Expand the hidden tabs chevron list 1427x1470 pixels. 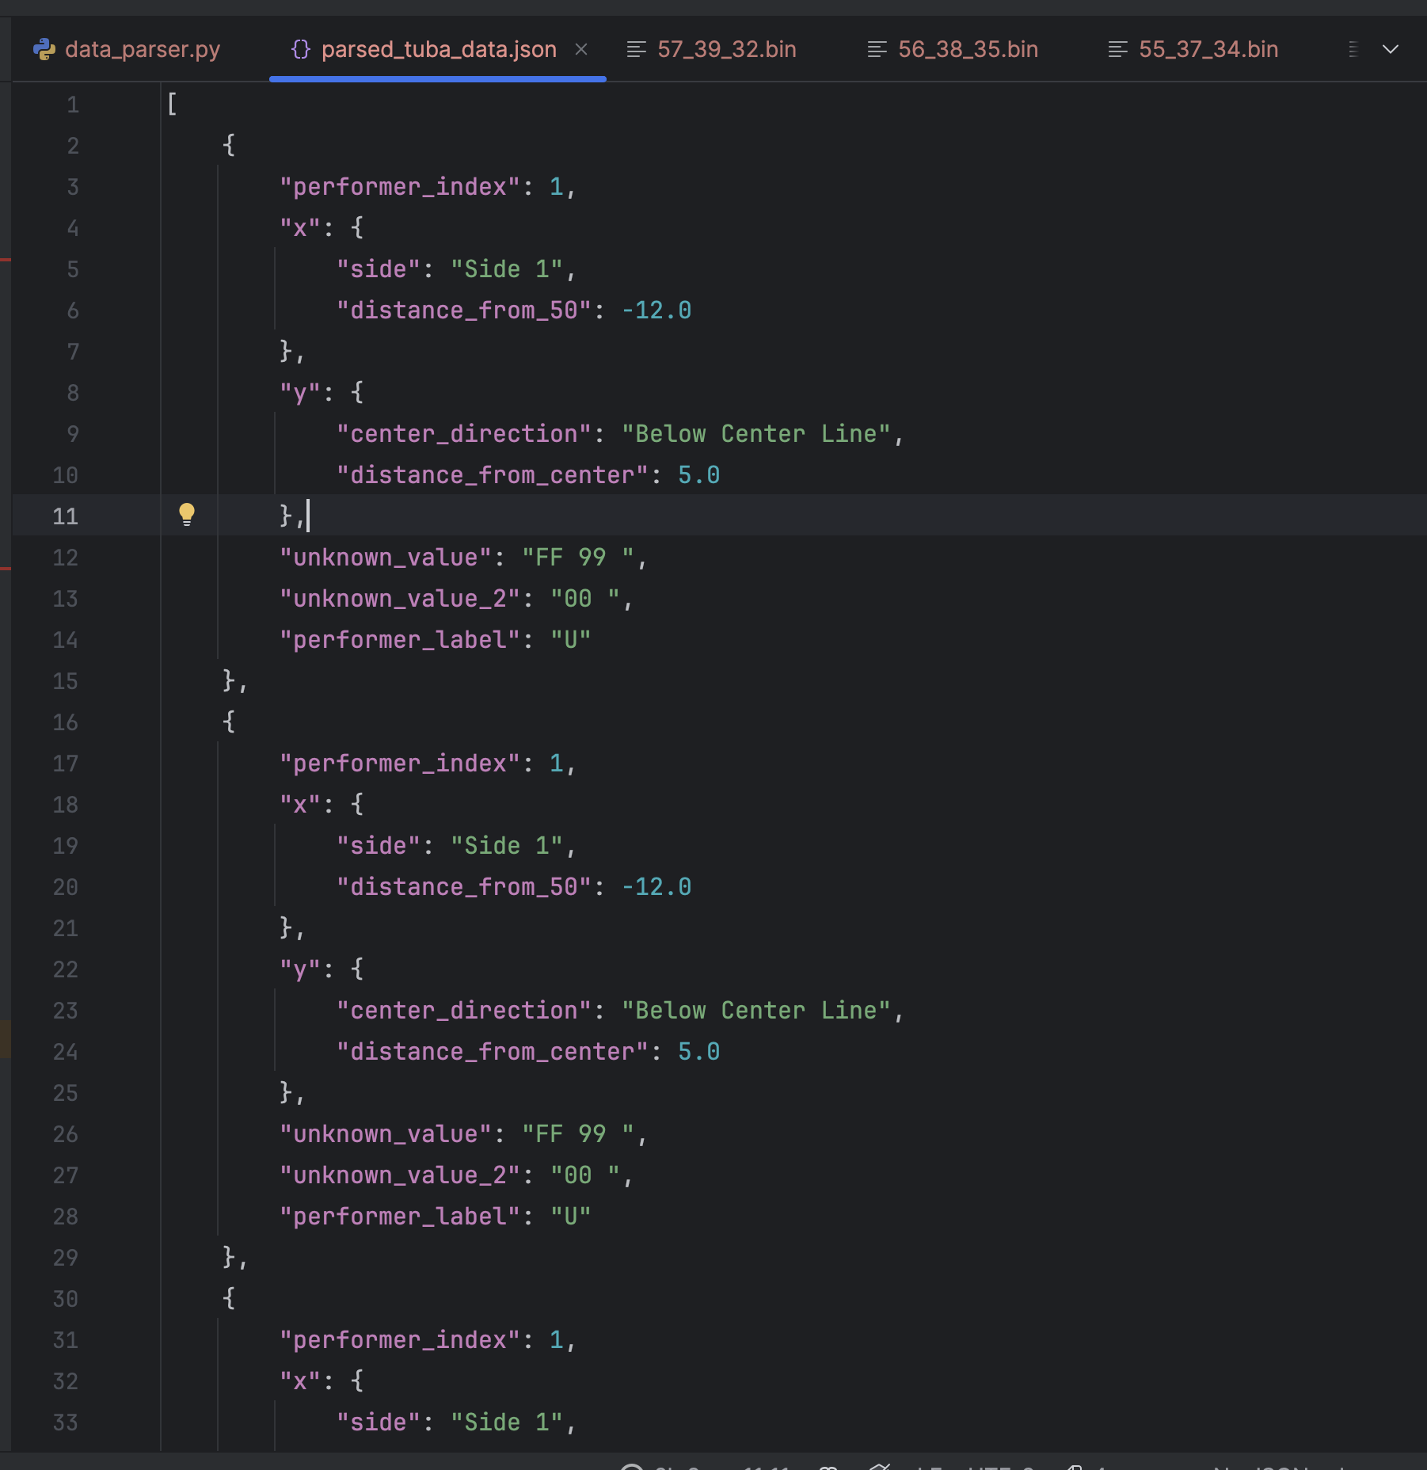pos(1391,50)
